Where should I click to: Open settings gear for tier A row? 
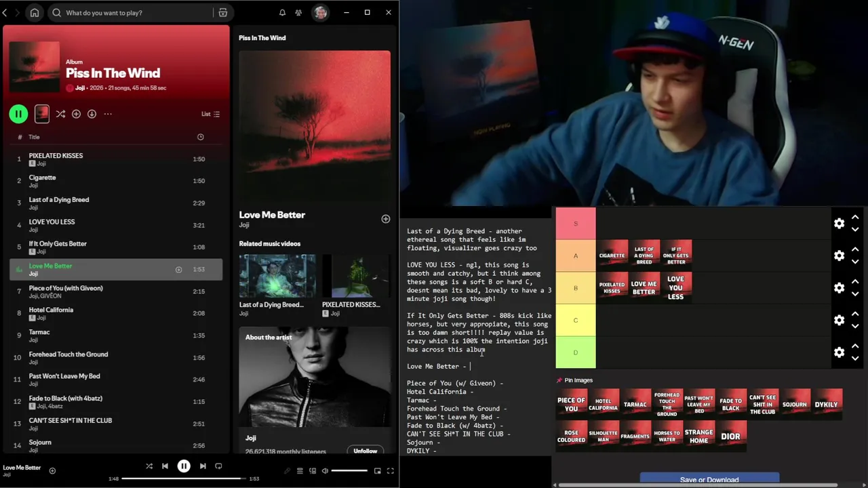pos(840,256)
